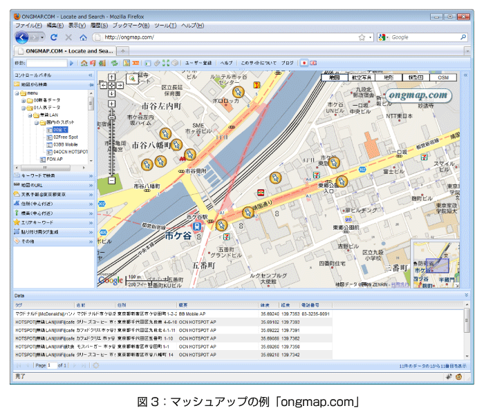Click the magnifier search button on the map

click(132, 79)
